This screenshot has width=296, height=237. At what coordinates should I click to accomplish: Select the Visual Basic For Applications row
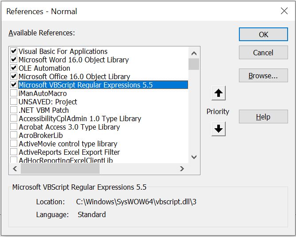click(x=63, y=51)
